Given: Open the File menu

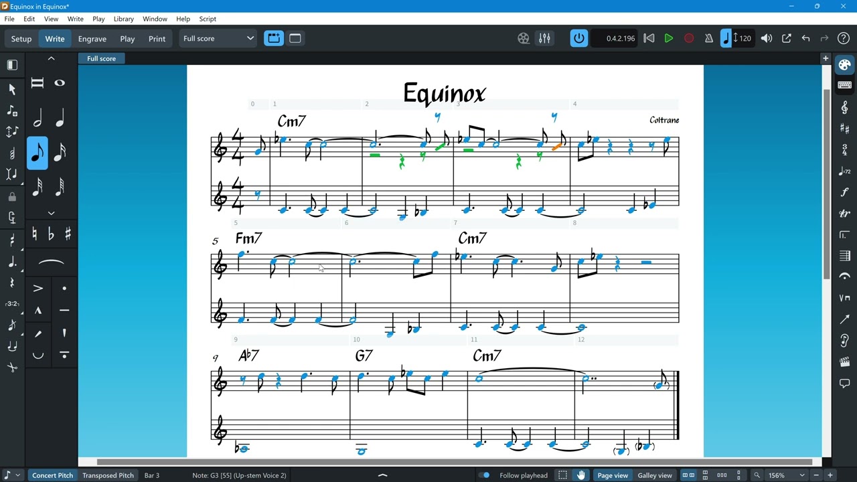Looking at the screenshot, I should click(x=9, y=19).
